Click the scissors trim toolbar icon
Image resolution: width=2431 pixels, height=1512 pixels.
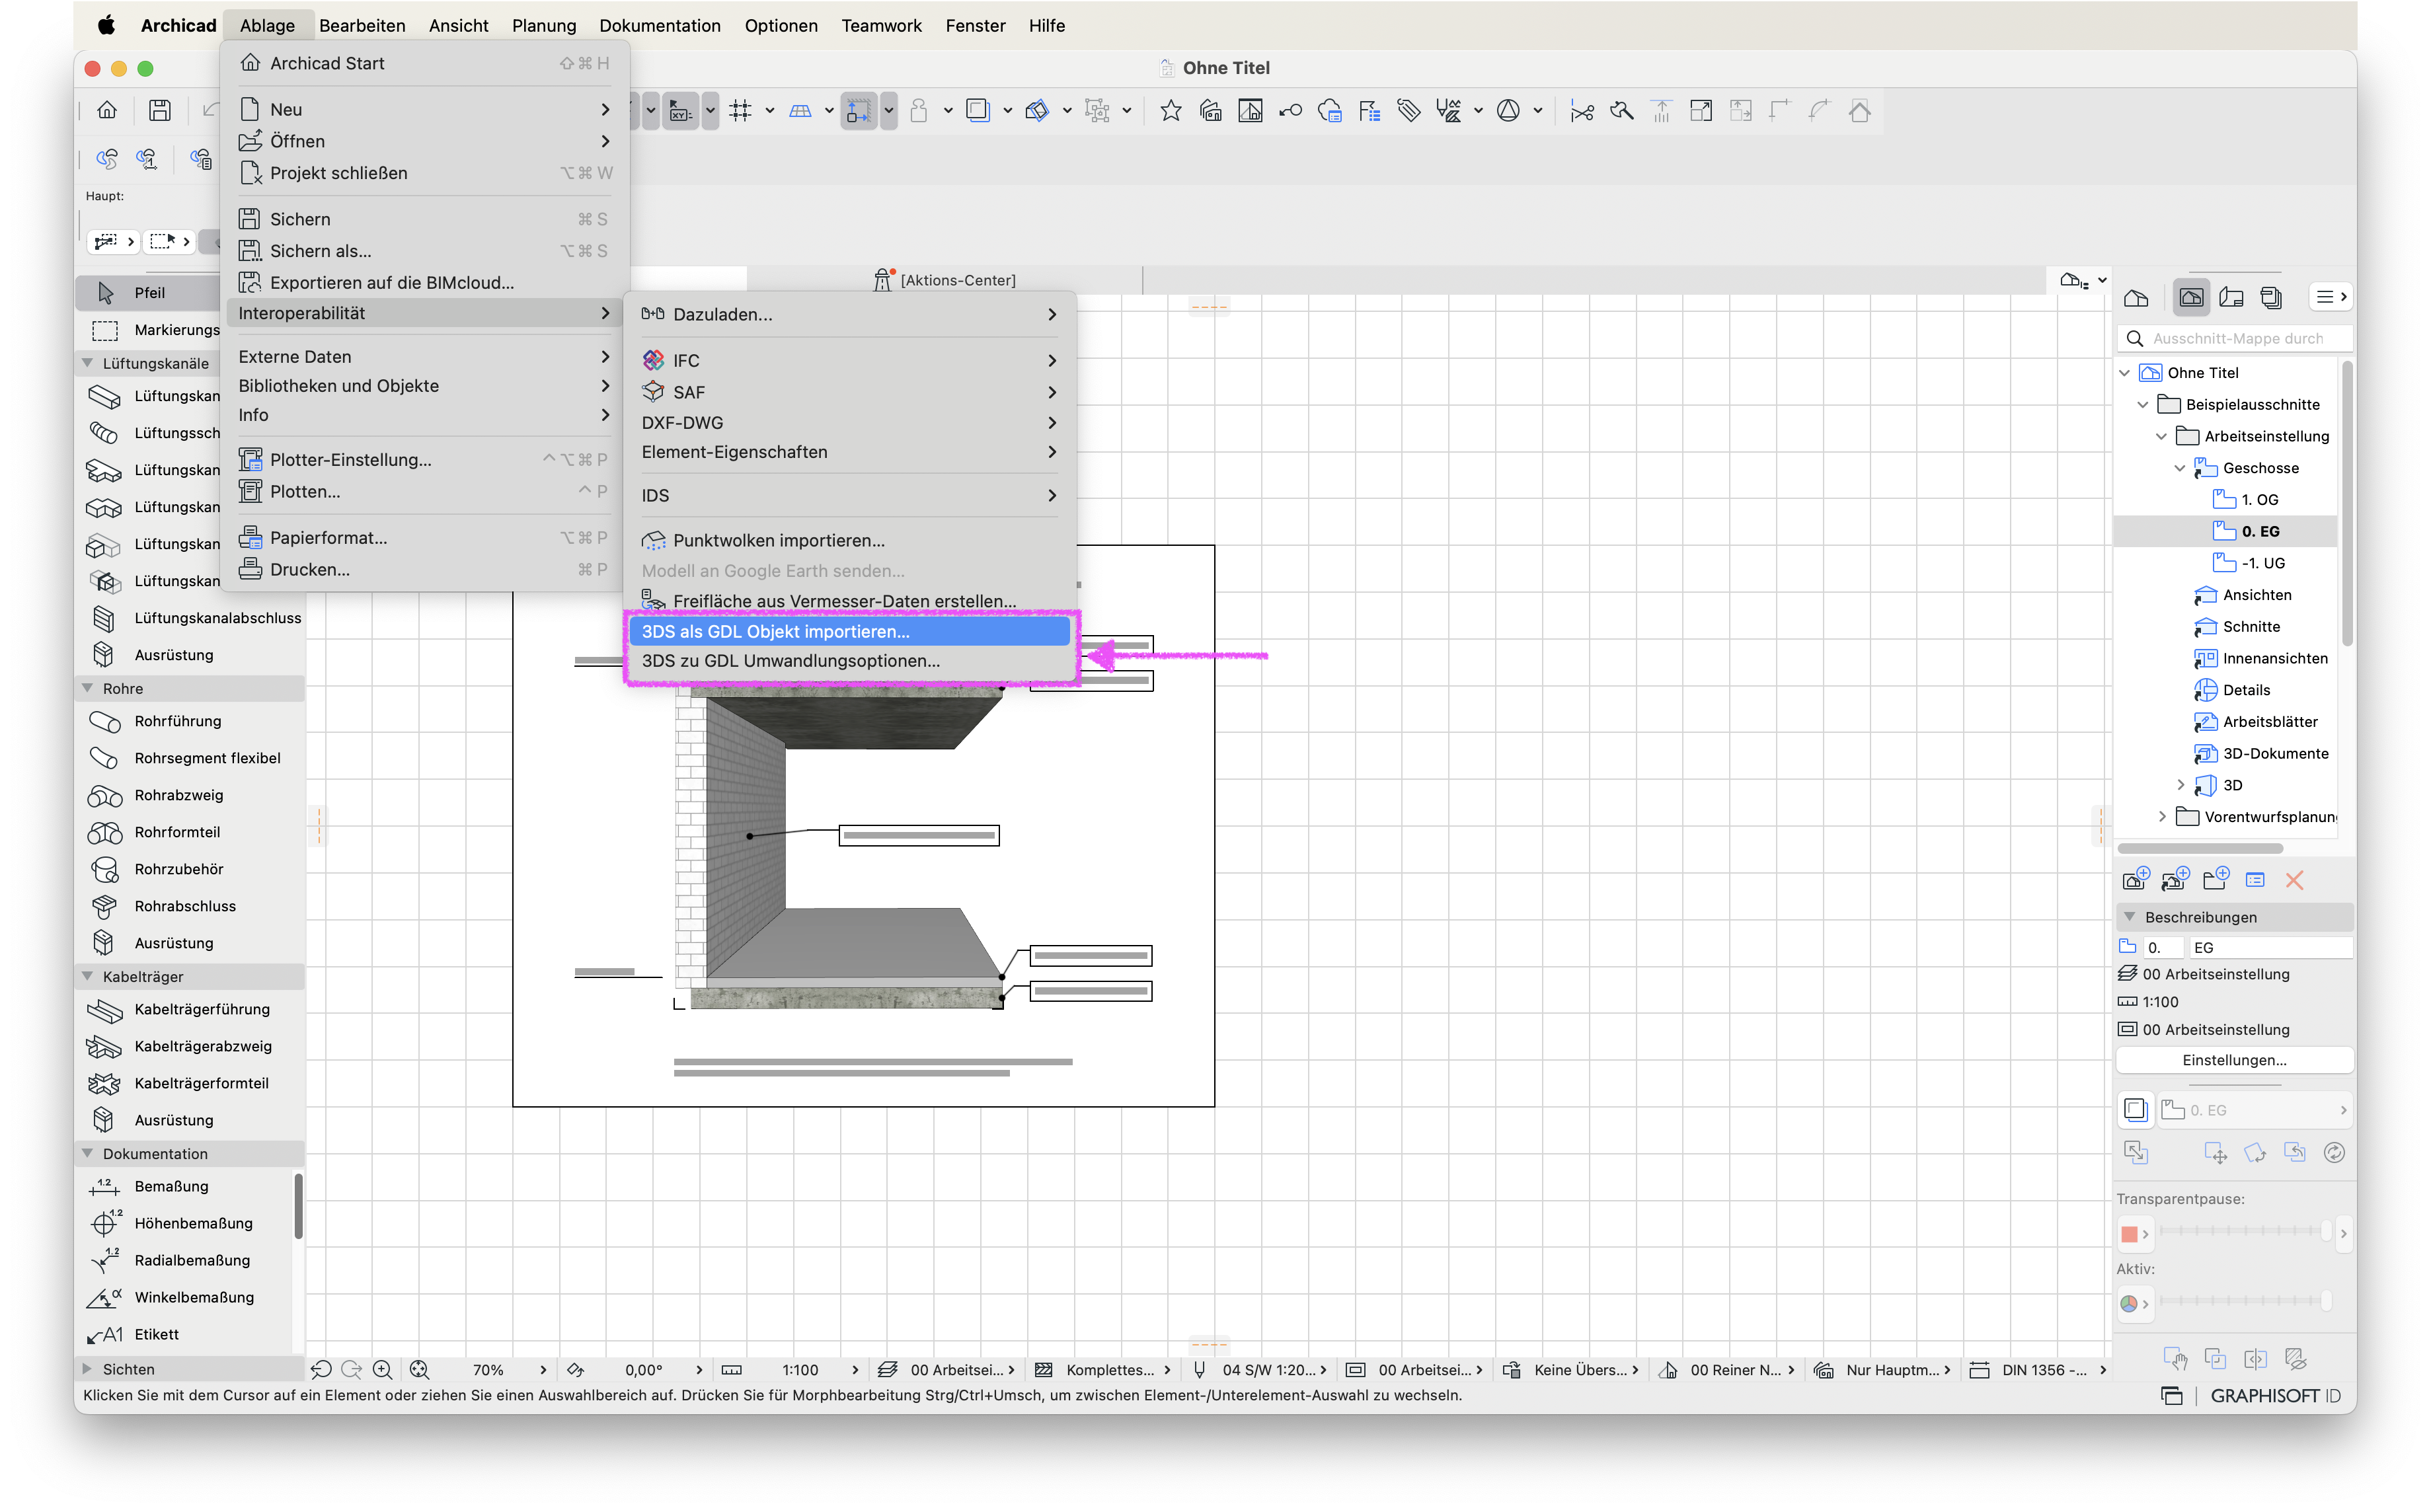pyautogui.click(x=1582, y=111)
